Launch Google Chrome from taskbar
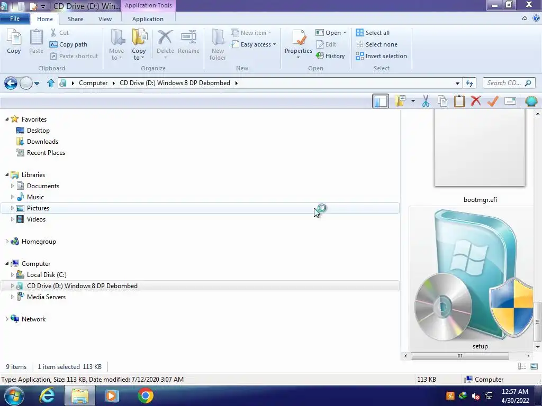 [x=146, y=395]
